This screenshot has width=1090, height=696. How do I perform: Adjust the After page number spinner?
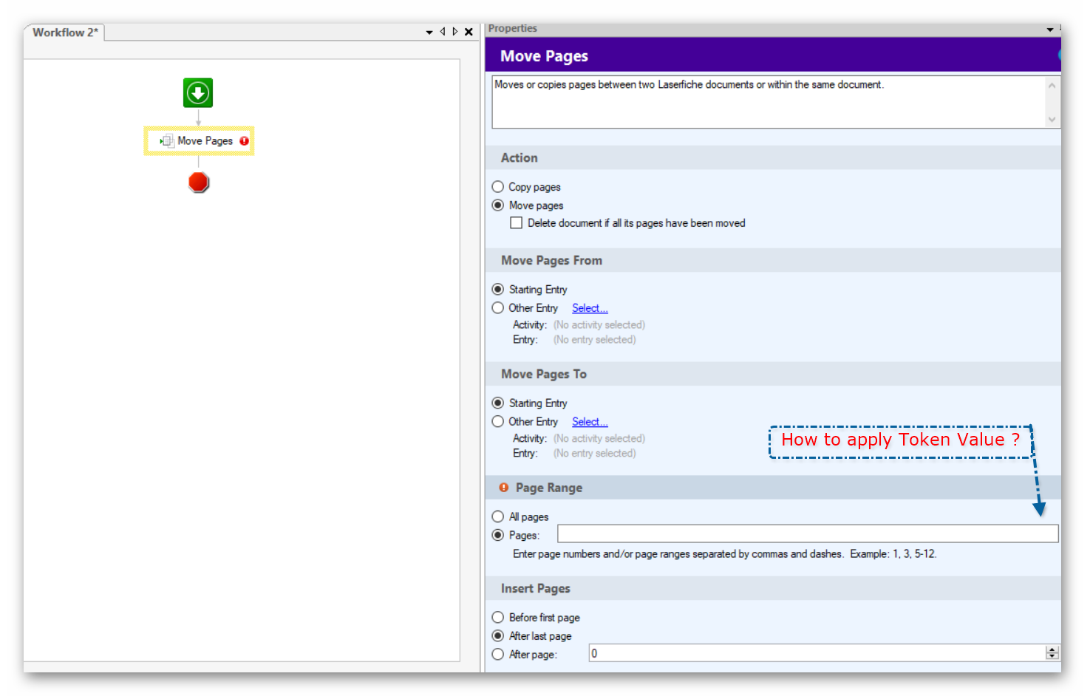[1052, 652]
